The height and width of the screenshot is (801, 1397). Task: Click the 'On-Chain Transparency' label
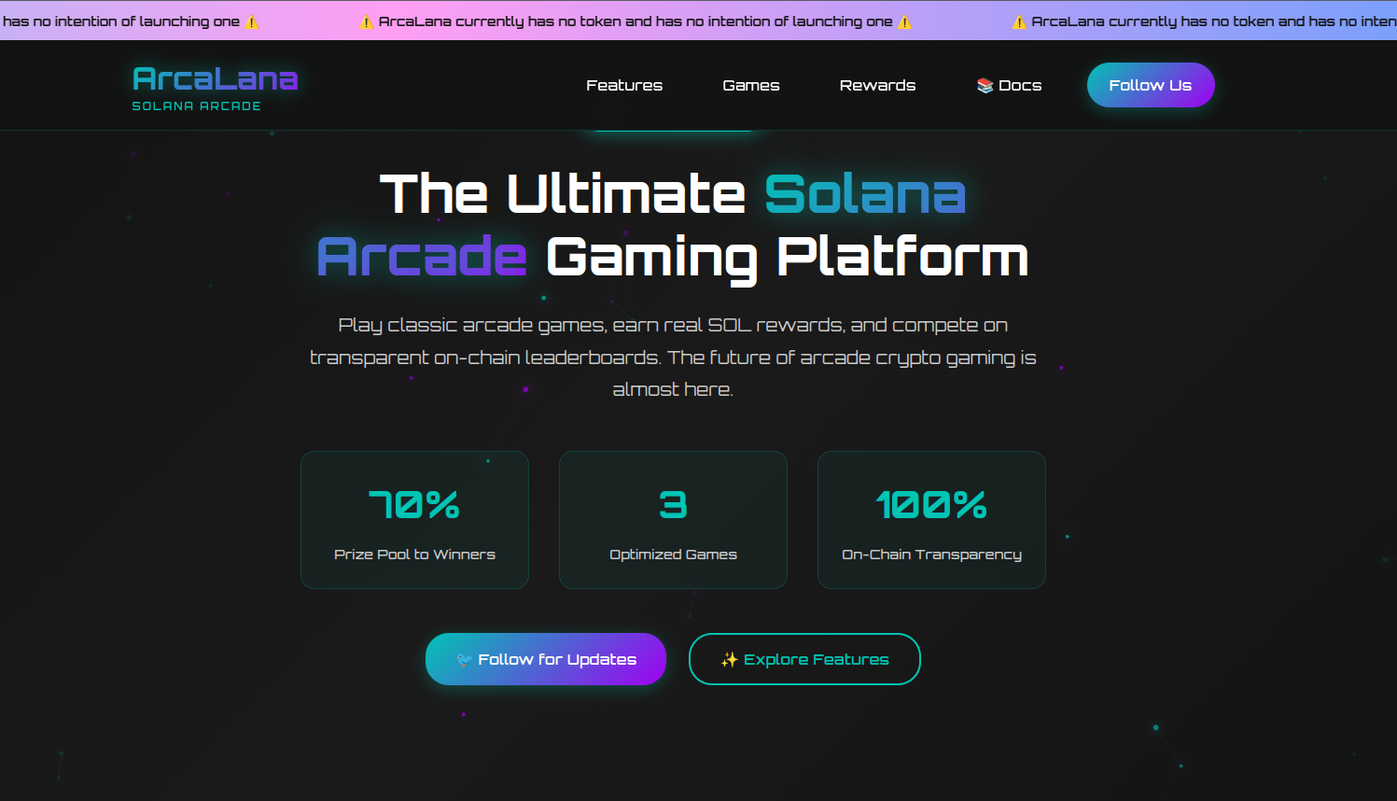(931, 555)
